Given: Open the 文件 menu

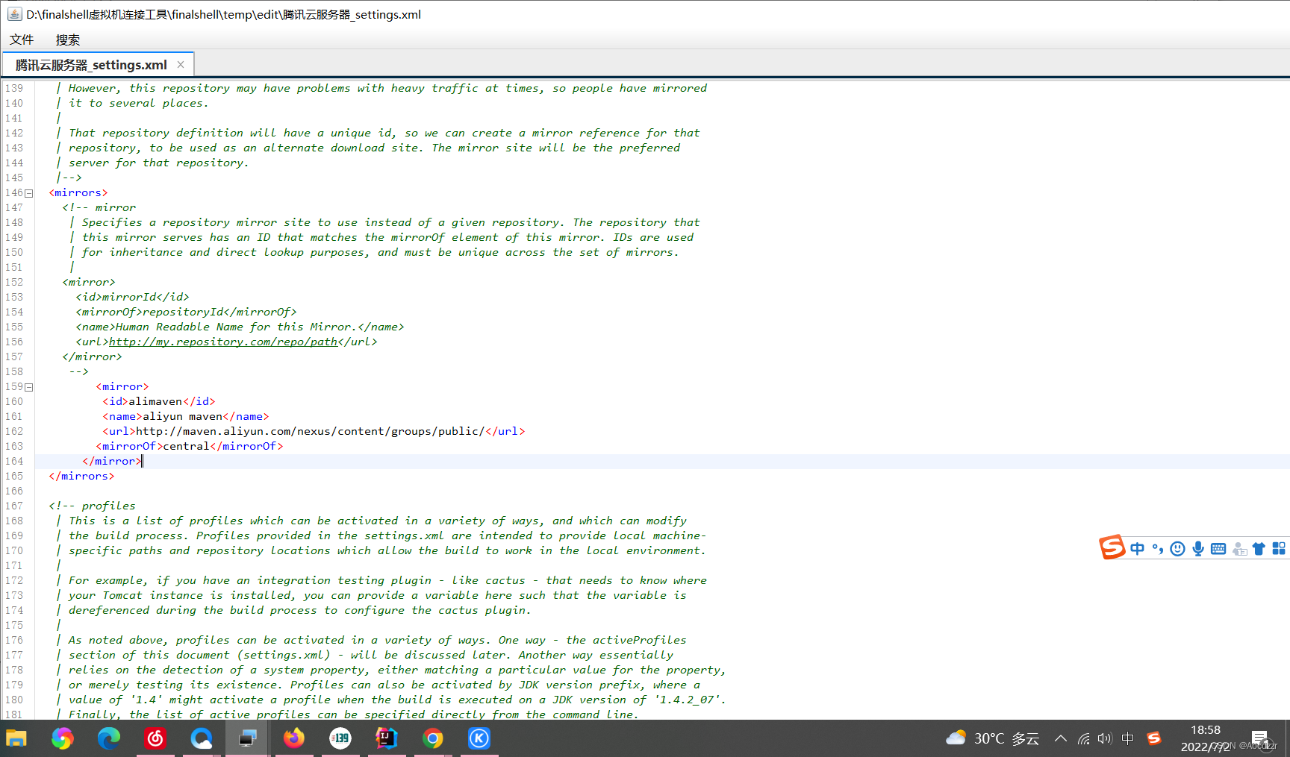Looking at the screenshot, I should (22, 40).
